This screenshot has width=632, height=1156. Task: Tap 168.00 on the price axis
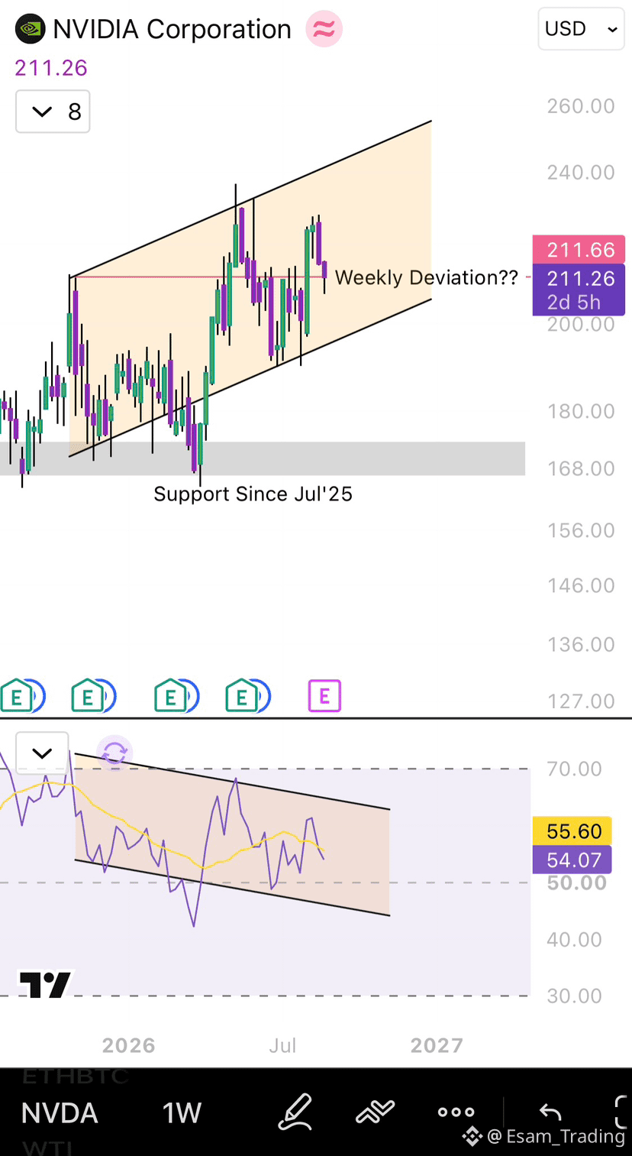(x=581, y=468)
